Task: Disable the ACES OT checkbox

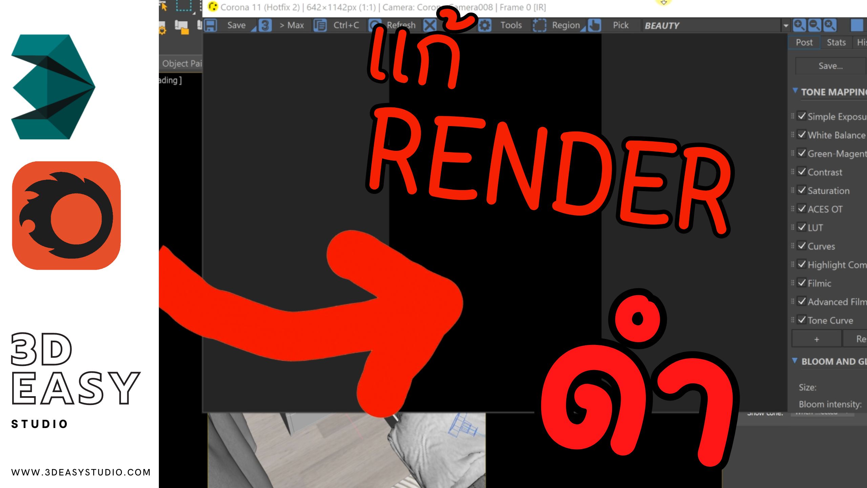Action: [x=801, y=208]
